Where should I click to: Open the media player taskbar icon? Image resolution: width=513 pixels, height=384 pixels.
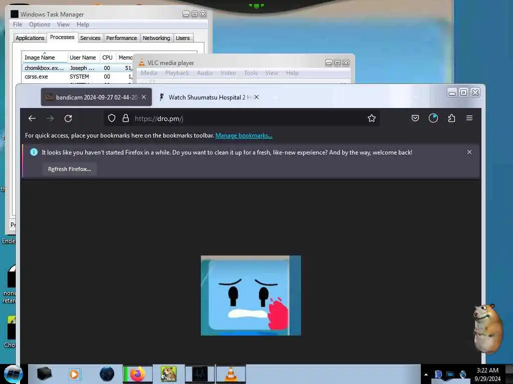pyautogui.click(x=74, y=374)
